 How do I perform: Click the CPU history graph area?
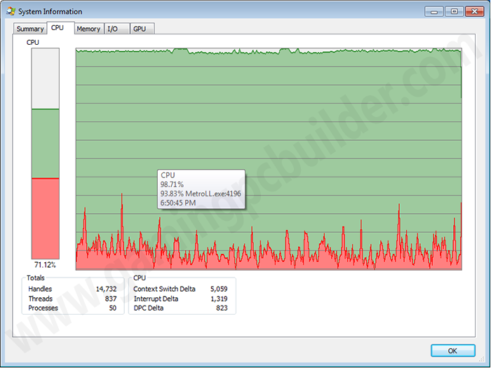(x=269, y=159)
